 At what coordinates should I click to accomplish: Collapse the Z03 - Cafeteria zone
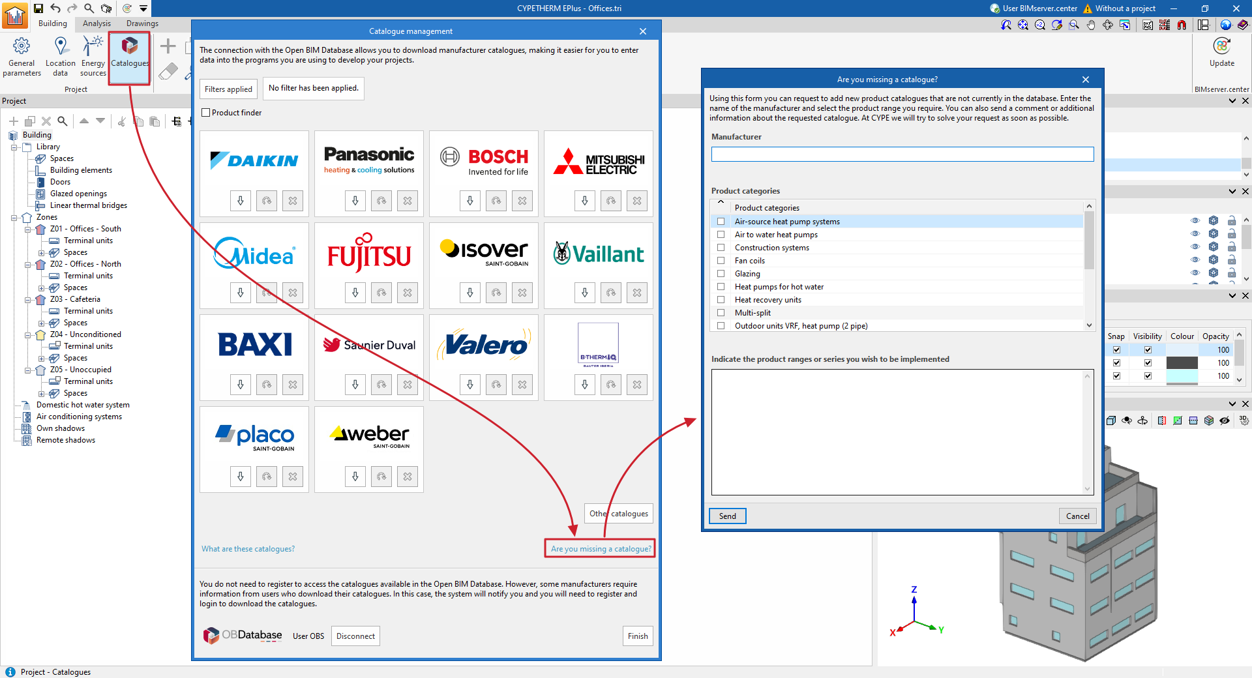[x=28, y=300]
